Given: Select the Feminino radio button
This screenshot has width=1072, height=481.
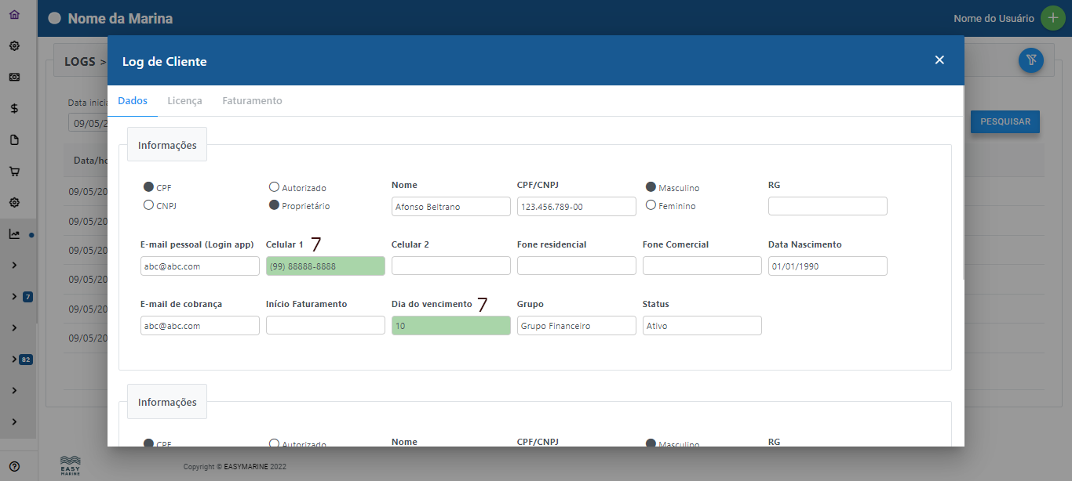Looking at the screenshot, I should point(651,205).
